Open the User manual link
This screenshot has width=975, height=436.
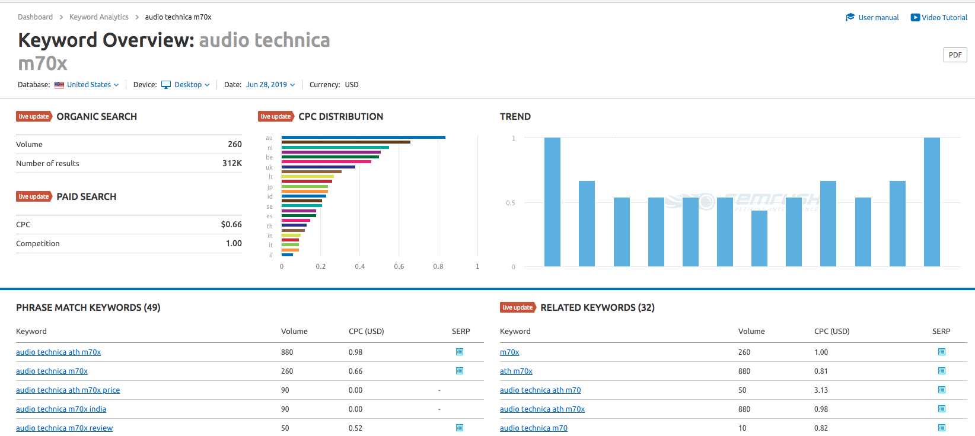[878, 18]
